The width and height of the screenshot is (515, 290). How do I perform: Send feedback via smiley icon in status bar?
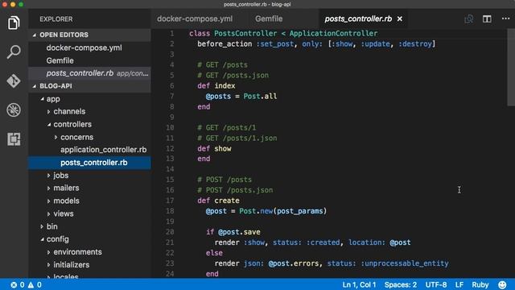tap(502, 284)
